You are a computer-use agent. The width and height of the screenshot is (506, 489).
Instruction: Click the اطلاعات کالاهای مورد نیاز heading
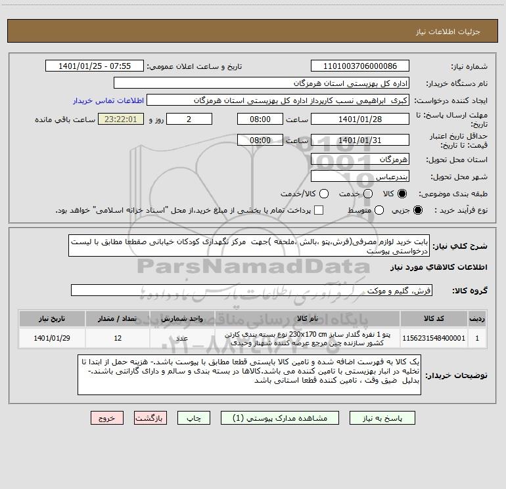click(x=438, y=267)
